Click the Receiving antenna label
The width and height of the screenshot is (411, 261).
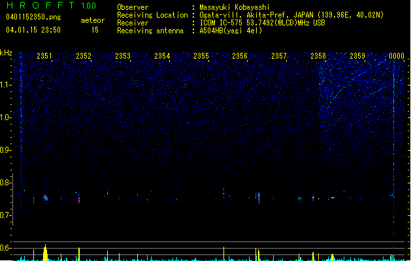tap(150, 31)
